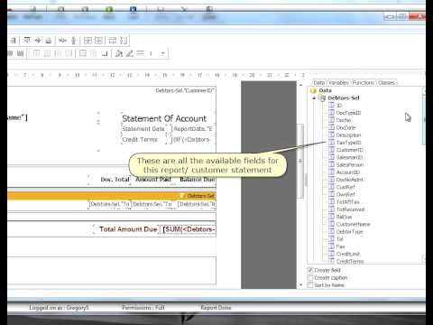The image size is (433, 325).
Task: Open the Fill Color bucket icon
Action: pyautogui.click(x=119, y=53)
